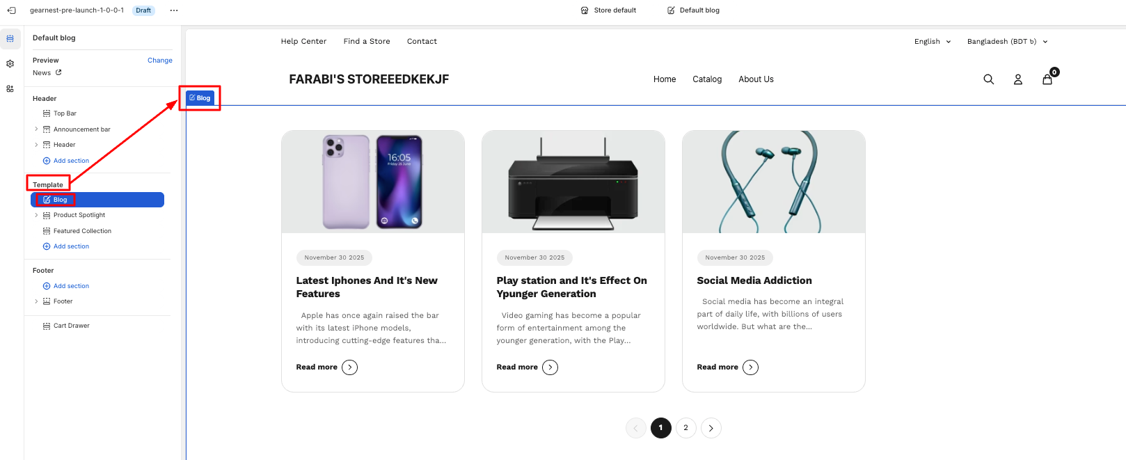Click the storefront search magnifier icon

click(x=988, y=79)
